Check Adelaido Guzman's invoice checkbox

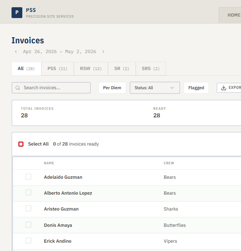[x=28, y=177]
